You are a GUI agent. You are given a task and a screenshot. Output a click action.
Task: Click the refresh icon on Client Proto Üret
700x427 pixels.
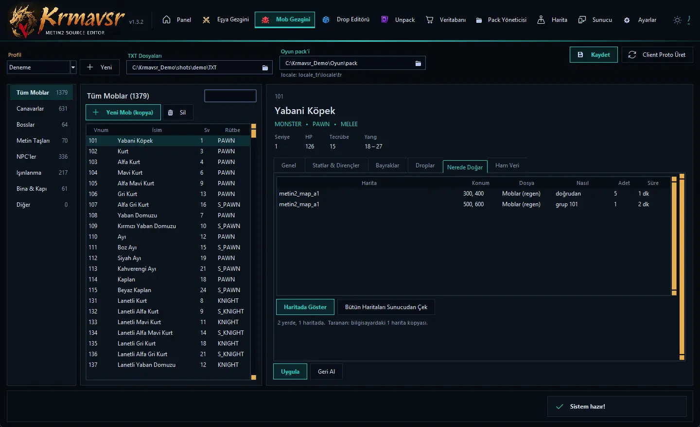(x=632, y=55)
